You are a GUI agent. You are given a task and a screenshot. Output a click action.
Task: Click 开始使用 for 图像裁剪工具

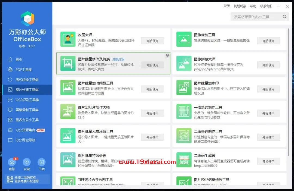click(x=268, y=41)
